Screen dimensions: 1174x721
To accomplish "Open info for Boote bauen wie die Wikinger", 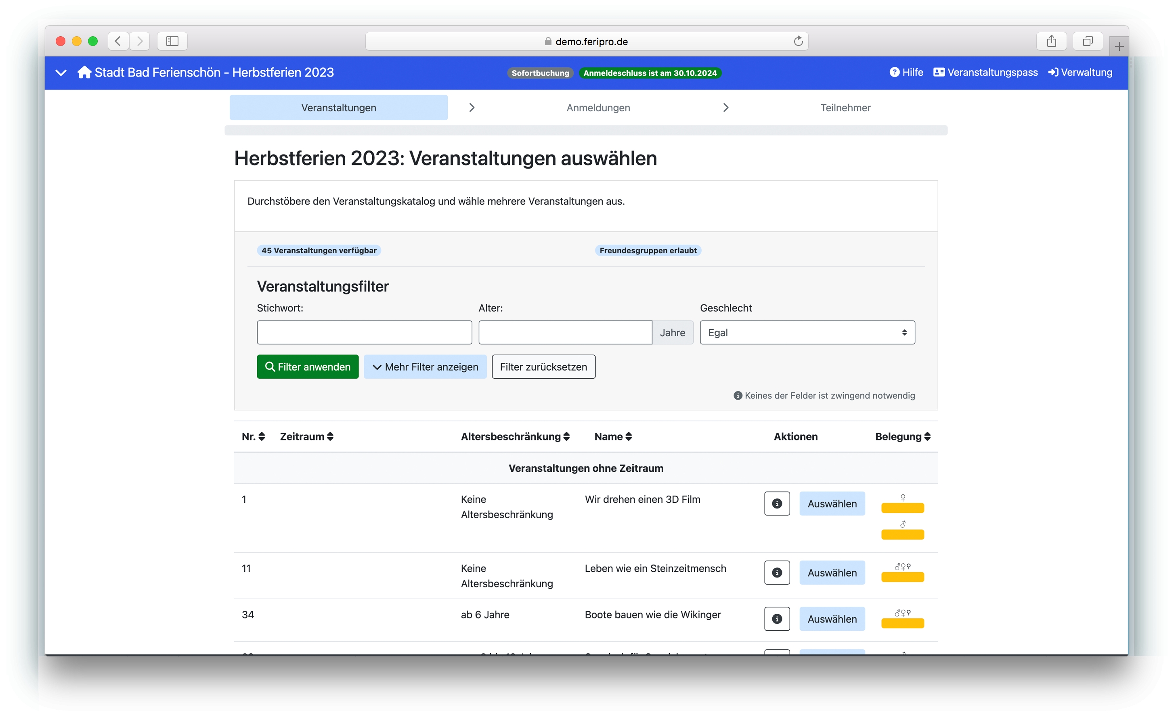I will (x=776, y=619).
